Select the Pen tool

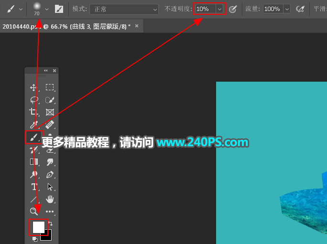click(50, 174)
